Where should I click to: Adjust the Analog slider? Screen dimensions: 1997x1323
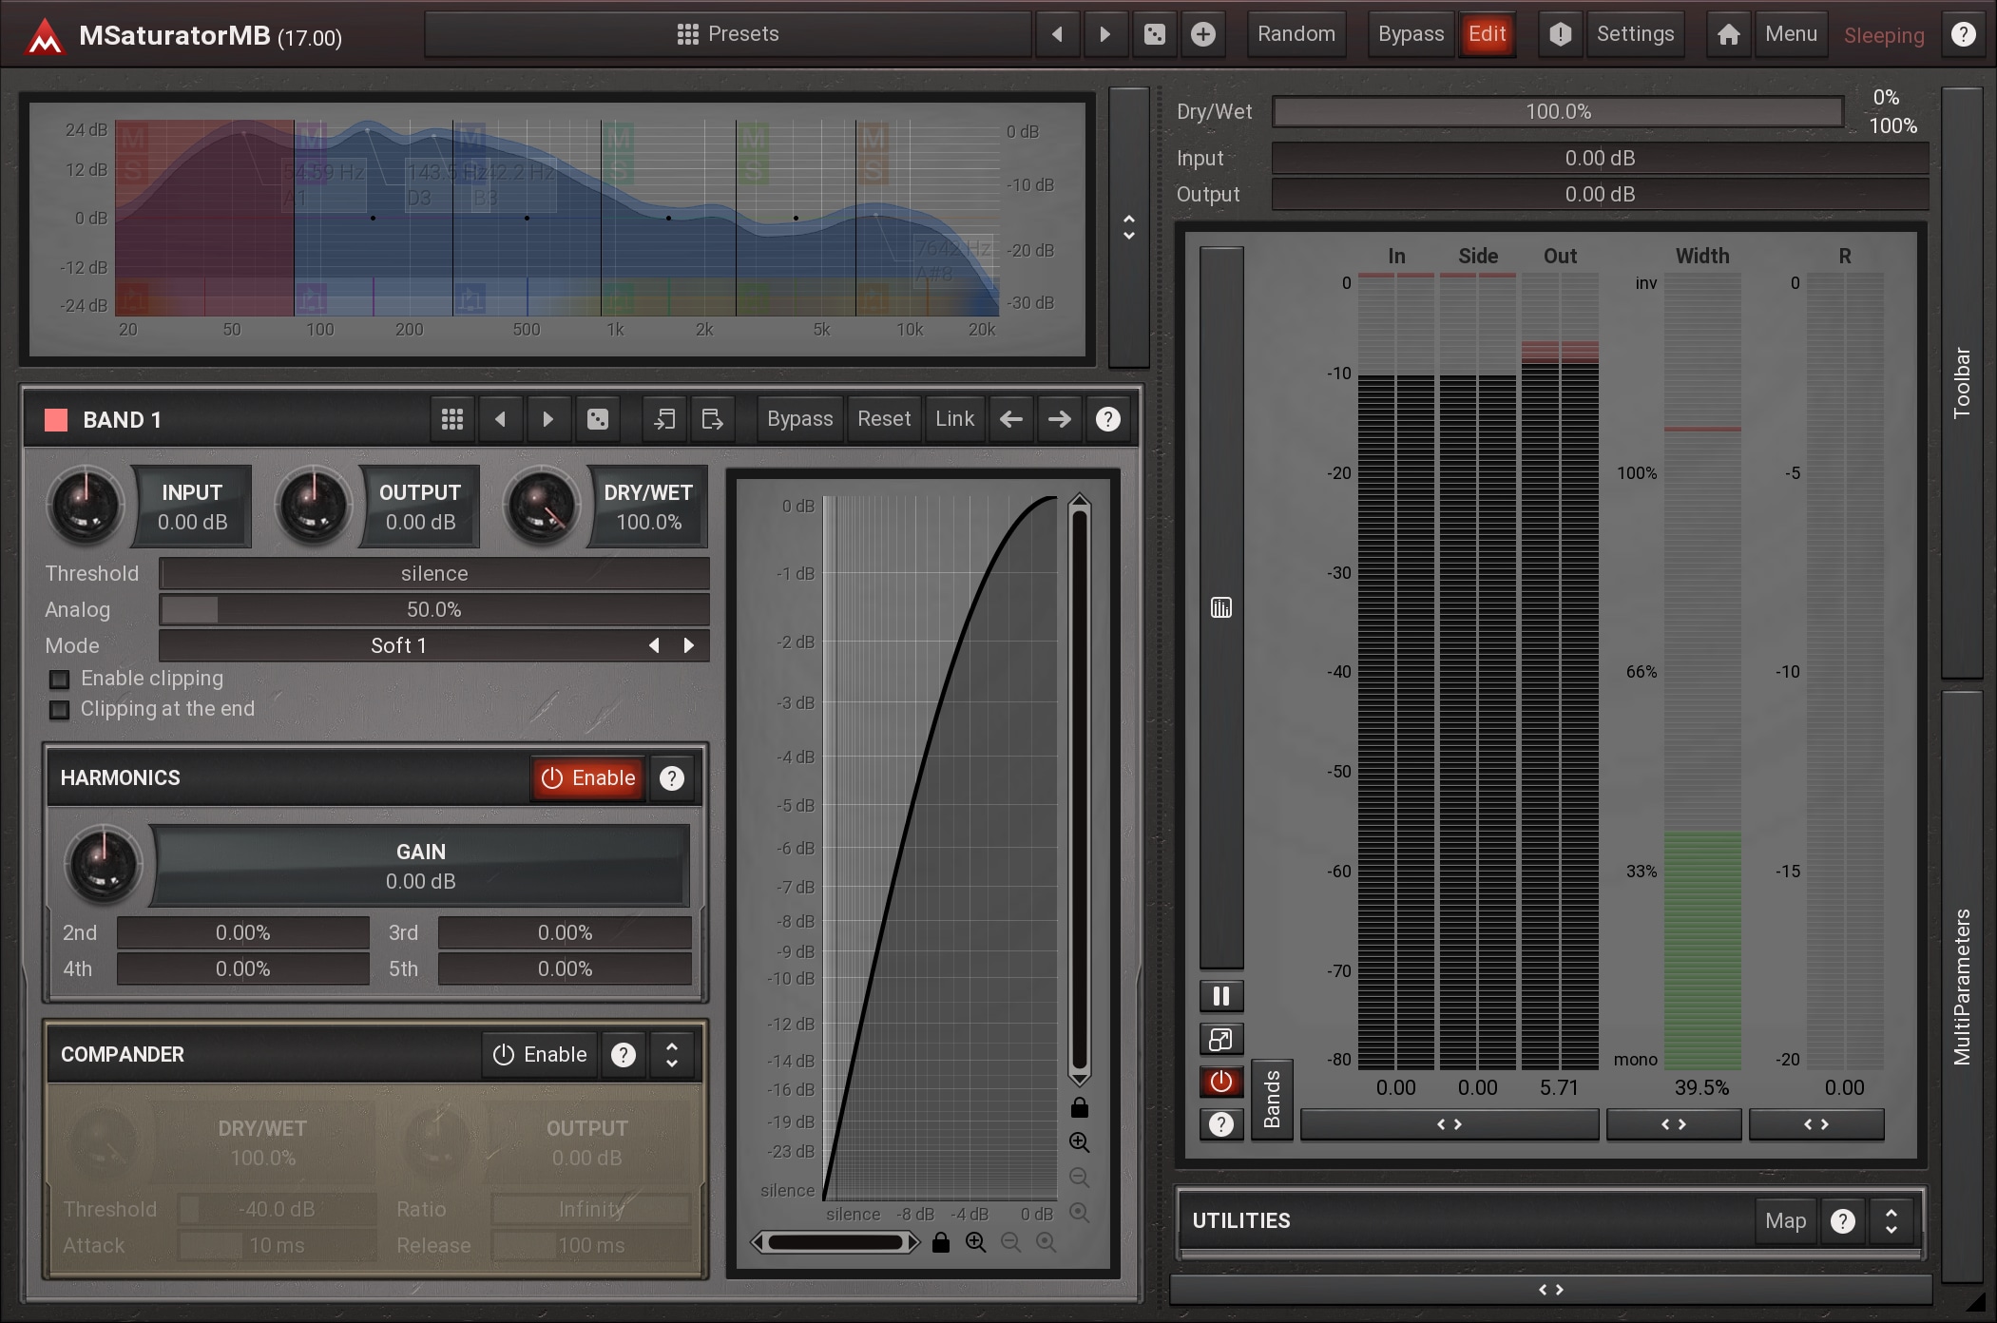tap(433, 609)
